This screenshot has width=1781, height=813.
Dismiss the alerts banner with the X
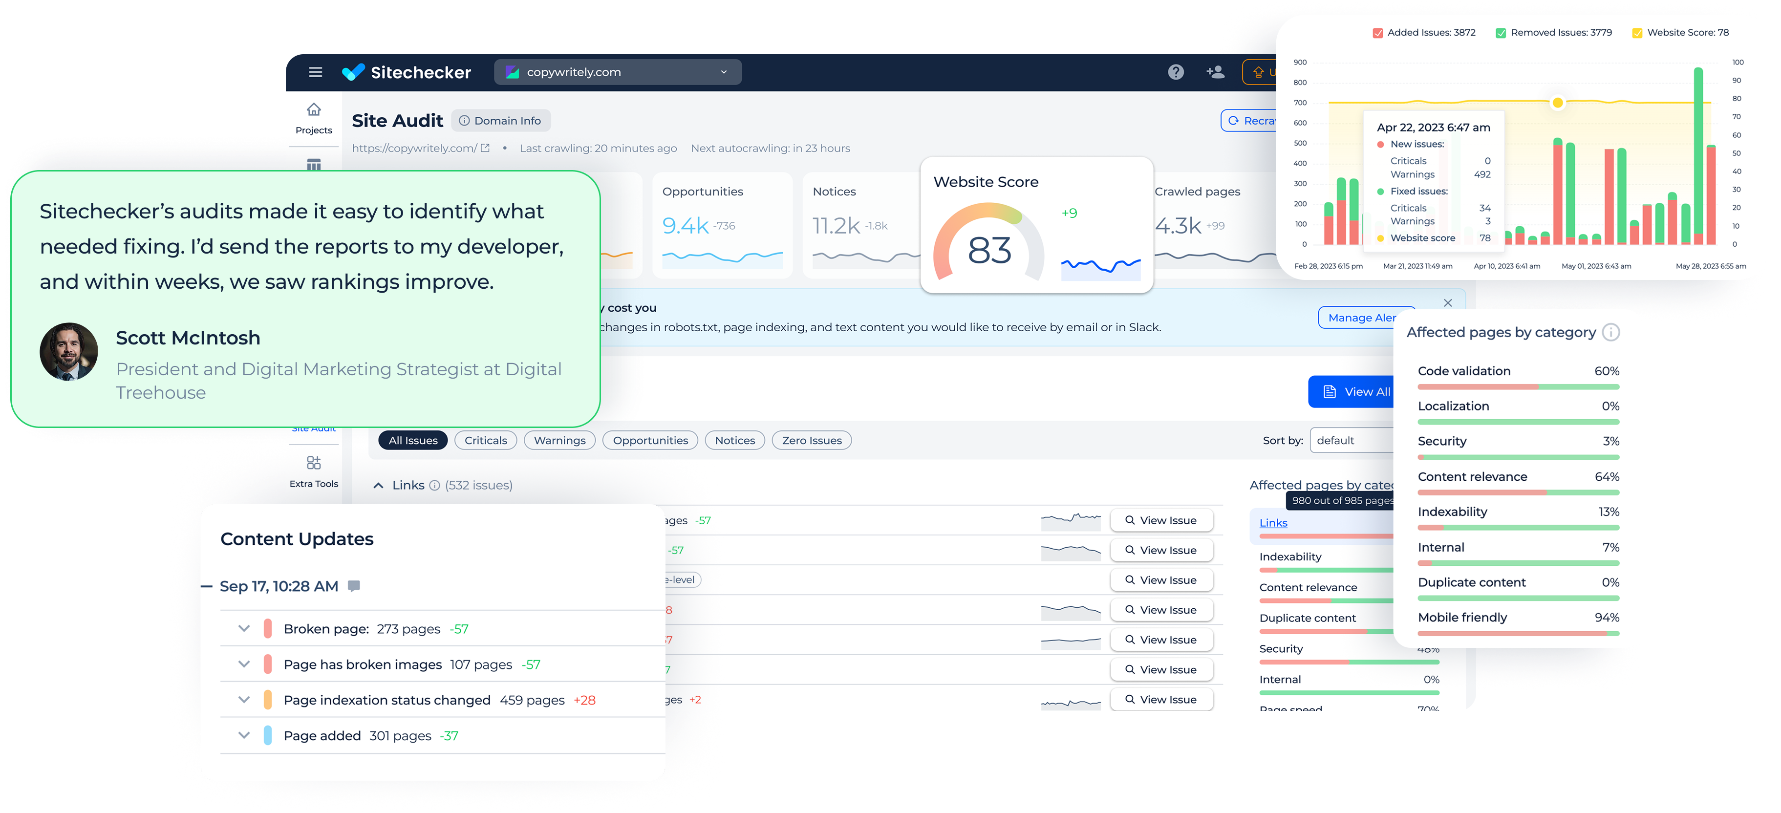click(x=1448, y=303)
